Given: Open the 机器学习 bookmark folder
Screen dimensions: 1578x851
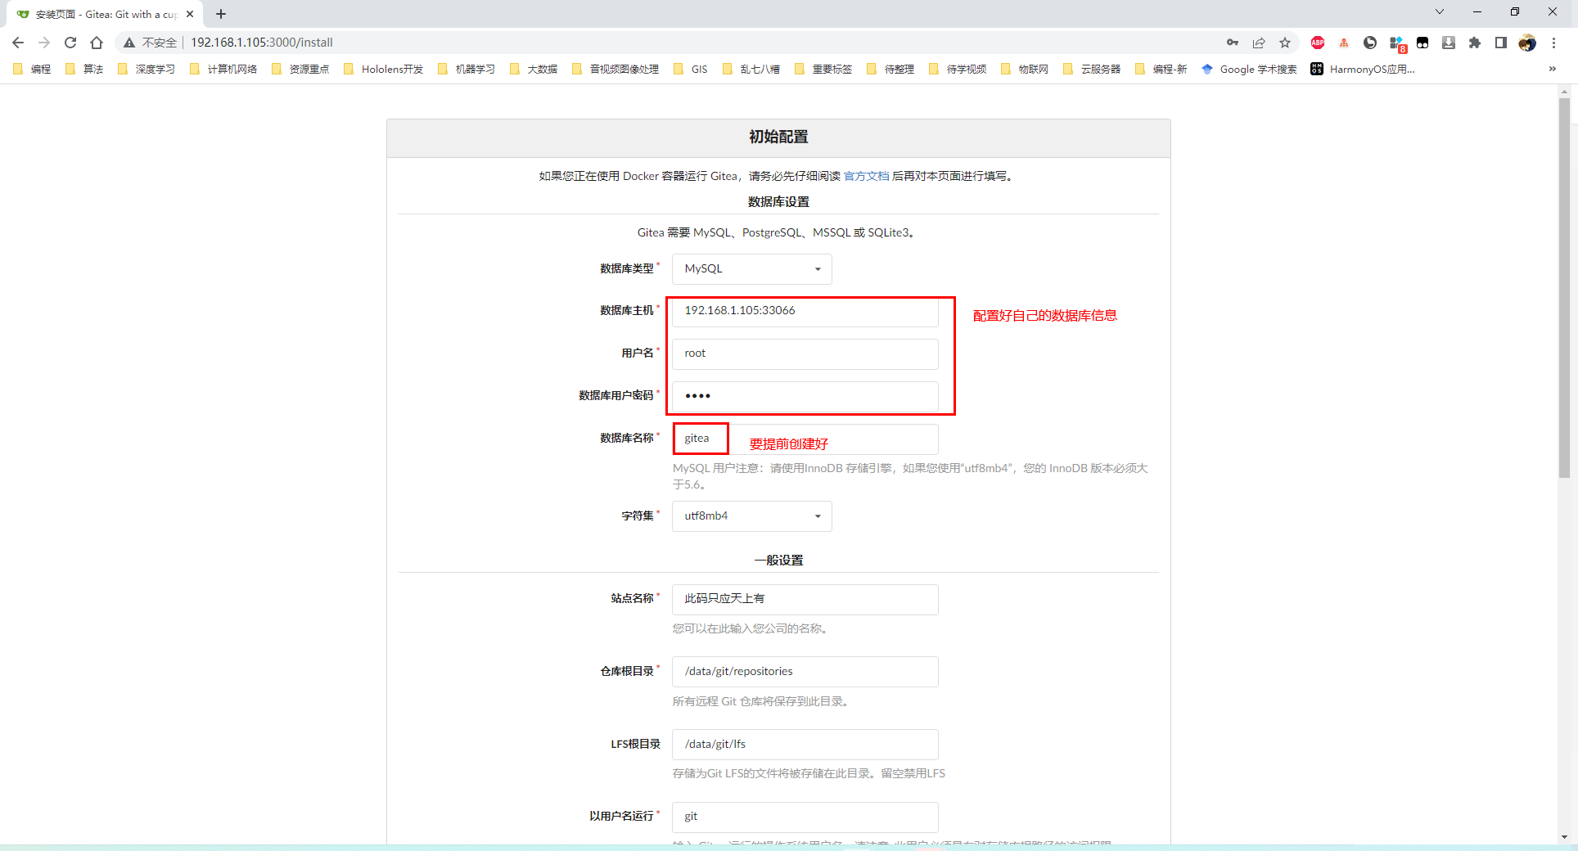Looking at the screenshot, I should pos(467,69).
